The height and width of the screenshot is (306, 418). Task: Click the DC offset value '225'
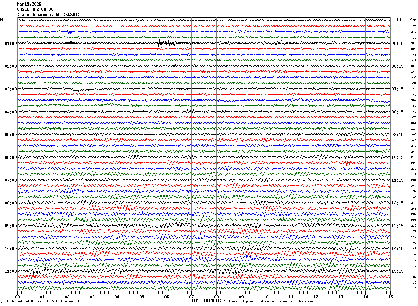click(414, 163)
